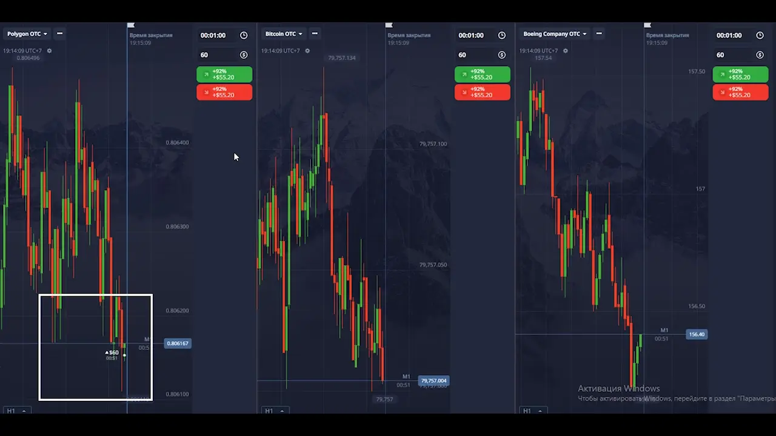Expand the Boeing Company OTC asset selector
The width and height of the screenshot is (776, 436).
coord(555,34)
